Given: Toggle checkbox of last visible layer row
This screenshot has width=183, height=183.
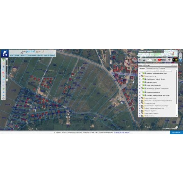Looking at the screenshot, I should pos(142,116).
